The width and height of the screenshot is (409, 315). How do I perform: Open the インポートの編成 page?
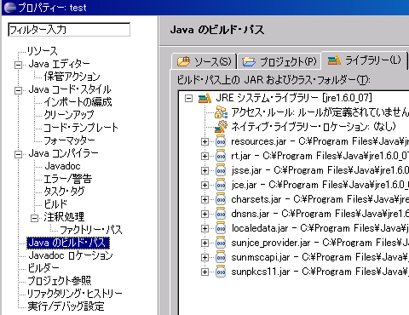point(78,102)
